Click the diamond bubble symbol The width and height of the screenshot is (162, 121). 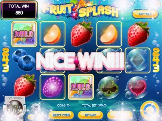pos(138,60)
